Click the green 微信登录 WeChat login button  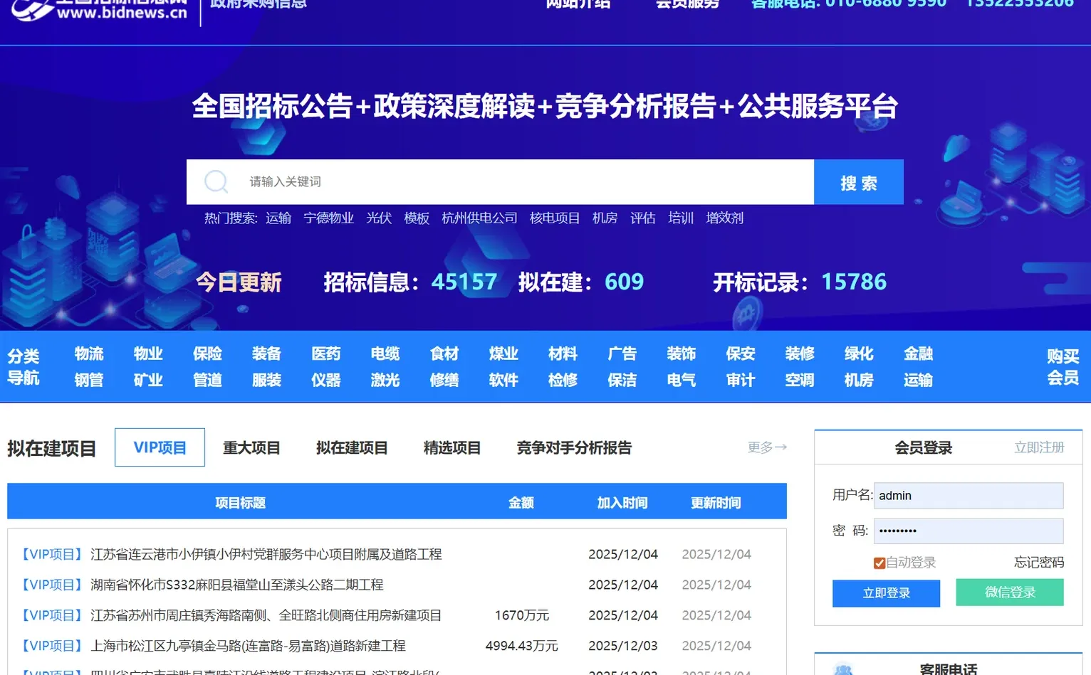click(x=1009, y=592)
